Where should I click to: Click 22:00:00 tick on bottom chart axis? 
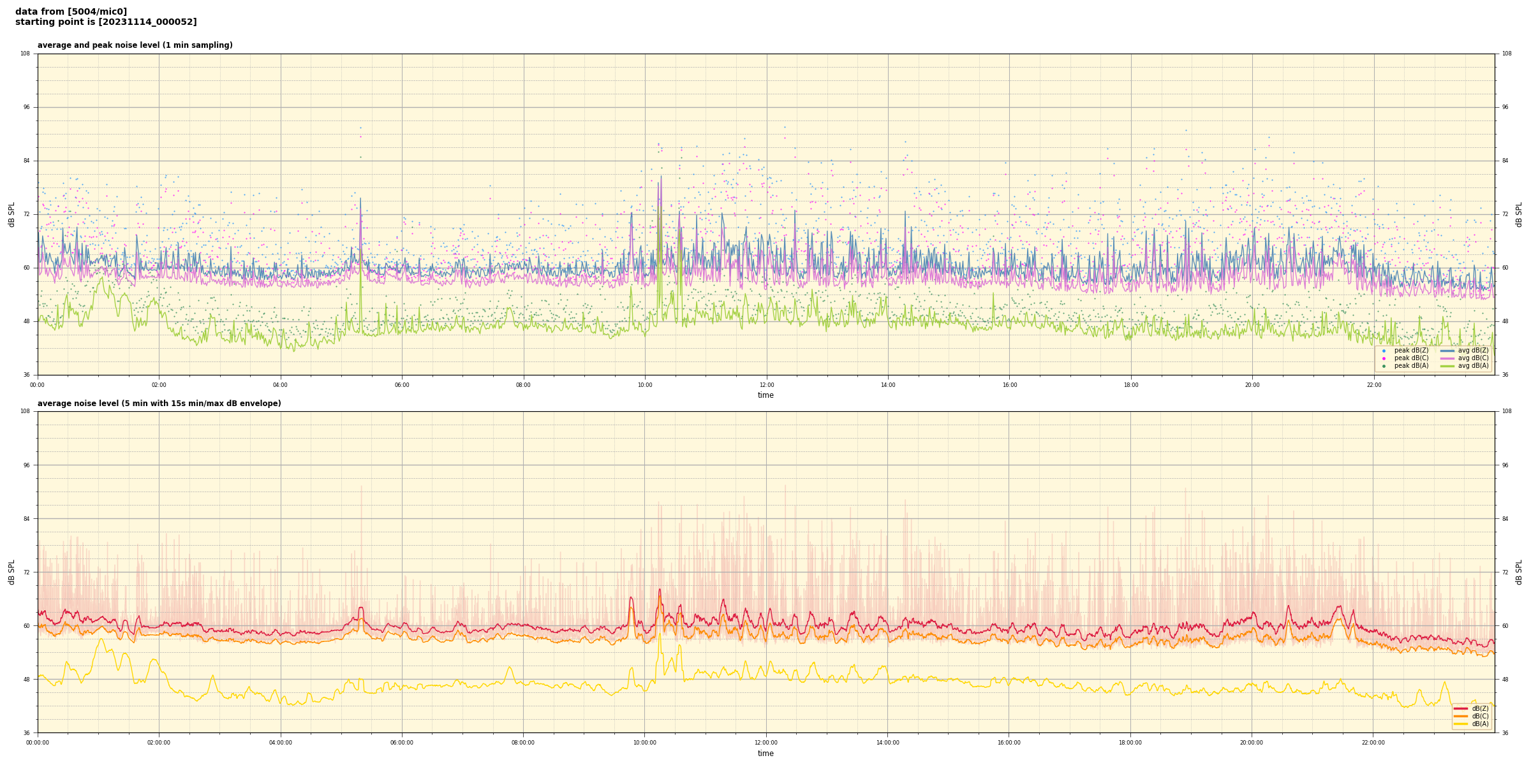pyautogui.click(x=1373, y=743)
